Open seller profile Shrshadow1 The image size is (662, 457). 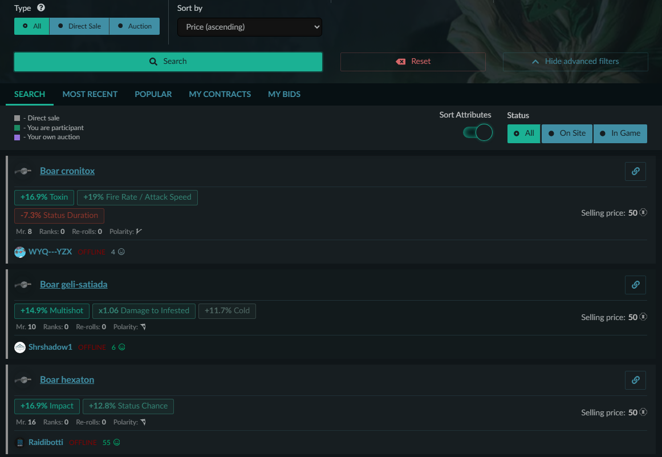tap(50, 347)
